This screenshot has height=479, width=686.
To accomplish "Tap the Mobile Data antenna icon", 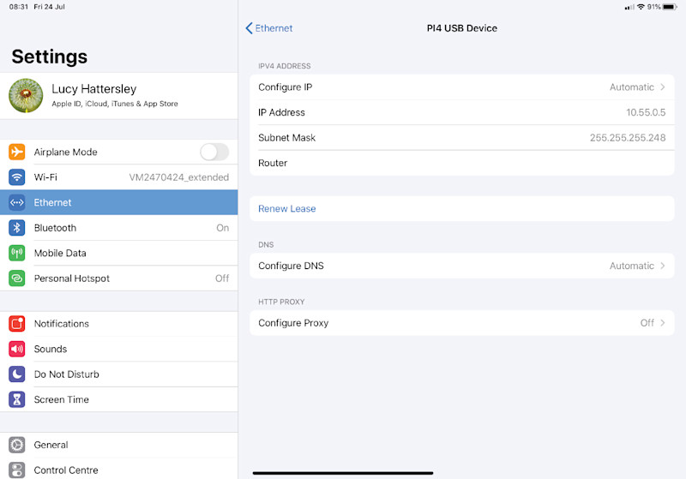I will click(16, 253).
